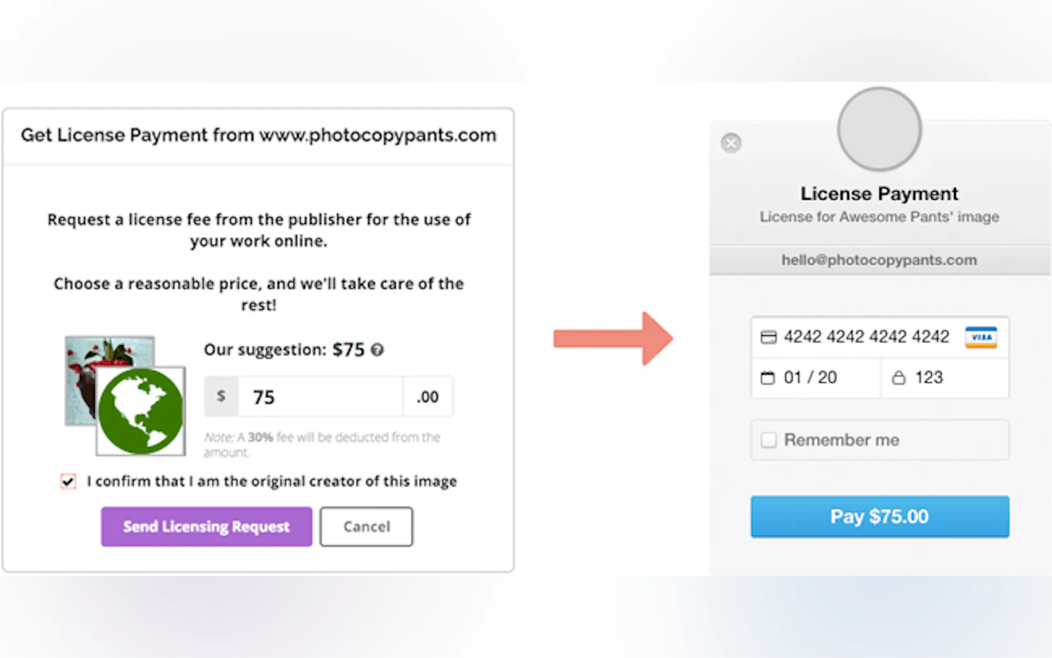Click the circular avatar placeholder

(879, 129)
